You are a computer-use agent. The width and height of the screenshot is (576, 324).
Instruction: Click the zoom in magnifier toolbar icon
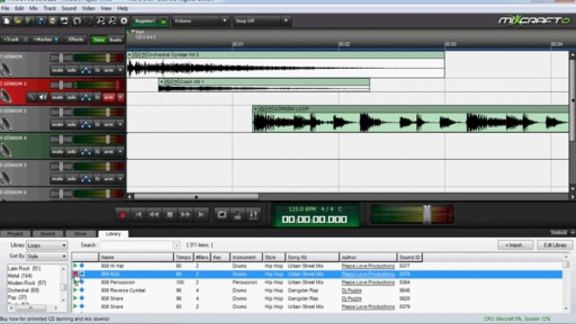click(100, 21)
